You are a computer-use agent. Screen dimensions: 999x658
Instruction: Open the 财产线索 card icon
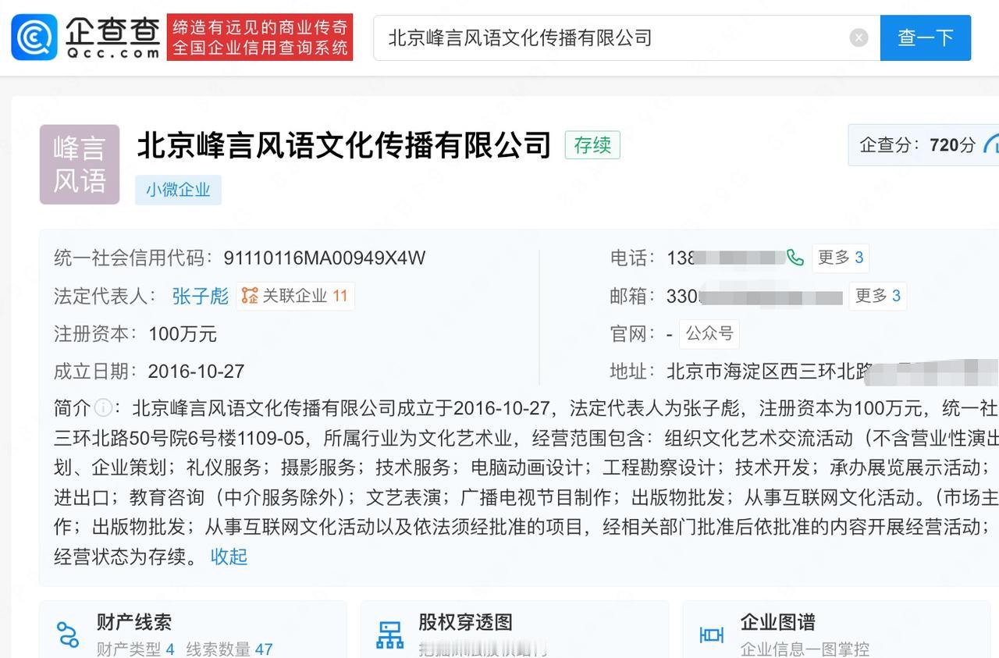[68, 634]
